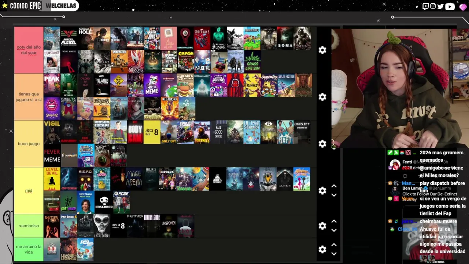
Task: Select the Overcooked game tile
Action: click(x=269, y=85)
